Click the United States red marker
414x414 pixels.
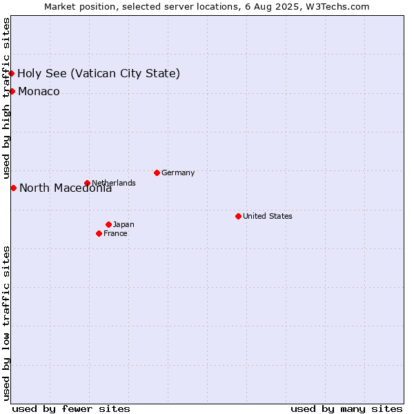pyautogui.click(x=239, y=216)
